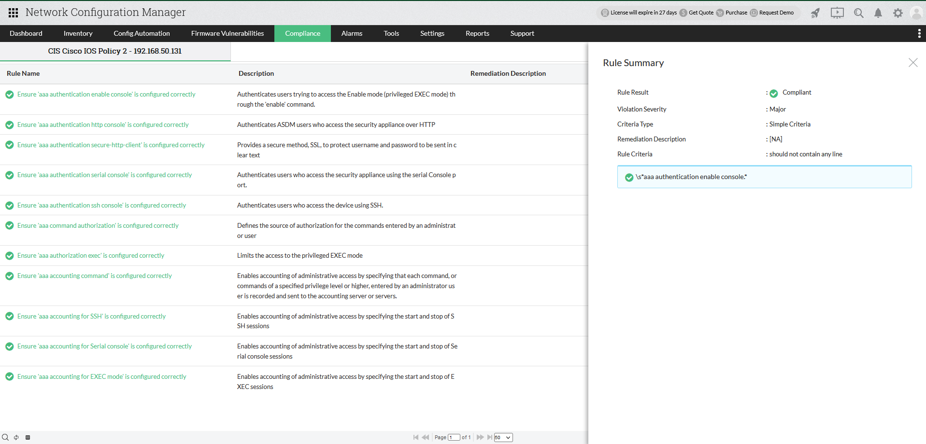This screenshot has height=444, width=926.
Task: Select the Tools menu
Action: 391,33
